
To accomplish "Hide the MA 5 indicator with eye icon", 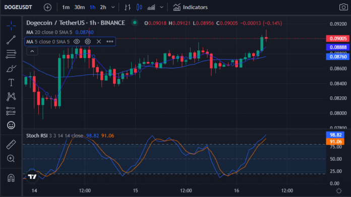I will coord(77,42).
